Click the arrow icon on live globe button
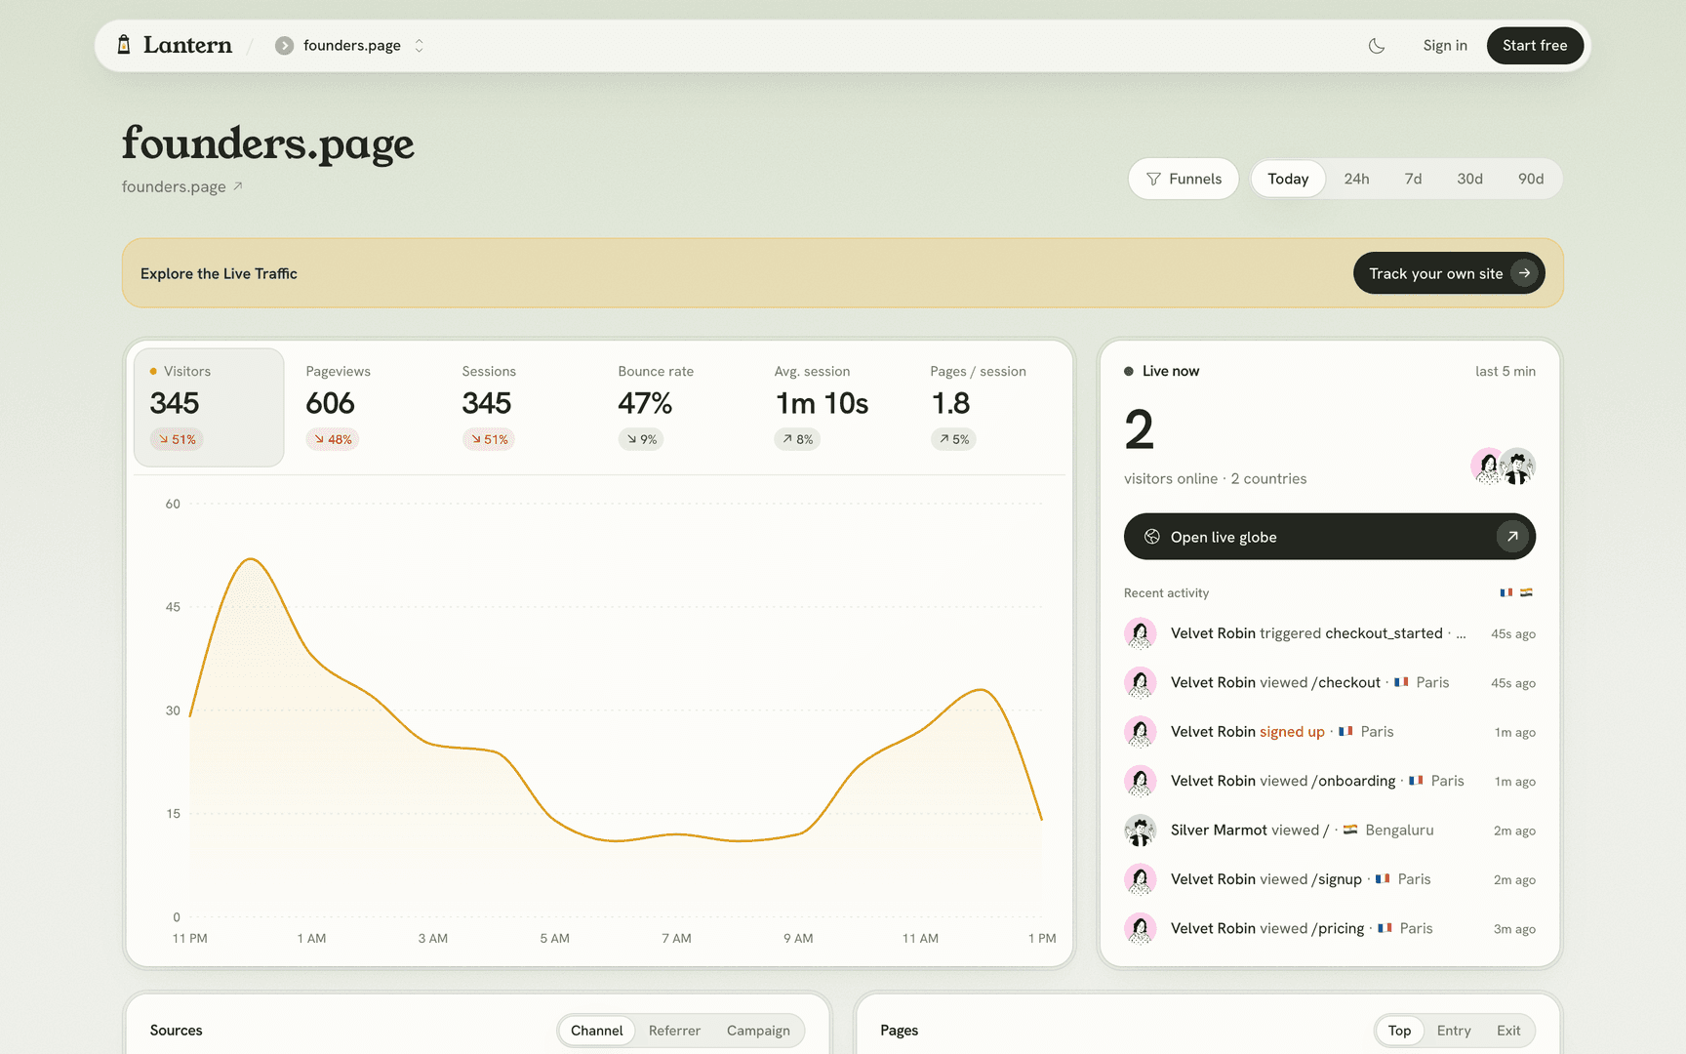 (x=1512, y=537)
